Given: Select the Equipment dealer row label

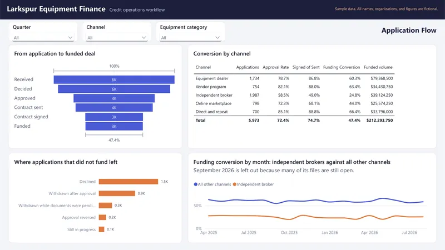Looking at the screenshot, I should click(212, 78).
